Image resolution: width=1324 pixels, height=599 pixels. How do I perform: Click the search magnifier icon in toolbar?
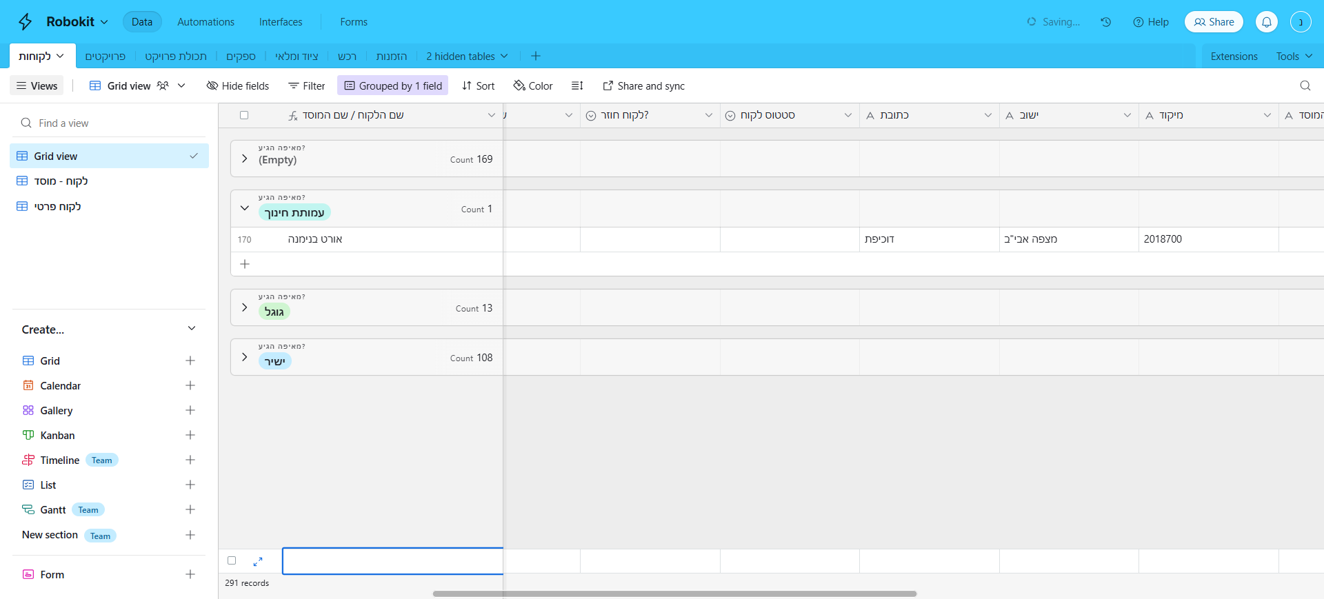pyautogui.click(x=1305, y=85)
